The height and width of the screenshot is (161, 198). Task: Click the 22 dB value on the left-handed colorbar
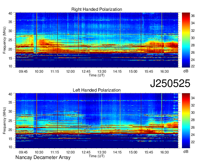(193, 142)
